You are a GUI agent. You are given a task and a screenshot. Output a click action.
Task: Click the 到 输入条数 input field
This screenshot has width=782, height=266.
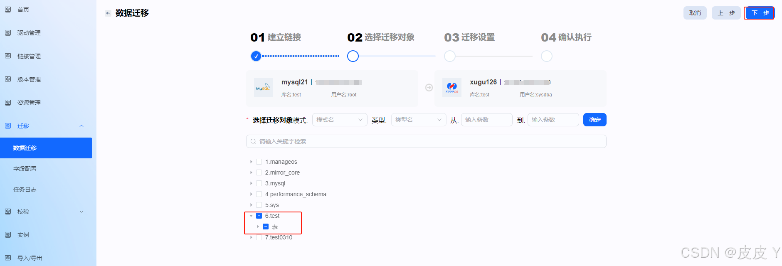(x=553, y=120)
